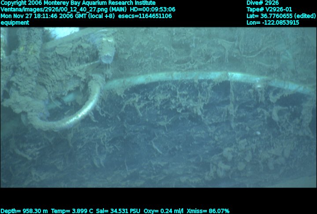Click the Oxy= 0.24 ml/l reading
Viewport: 317px width, 214px height.
tap(163, 211)
